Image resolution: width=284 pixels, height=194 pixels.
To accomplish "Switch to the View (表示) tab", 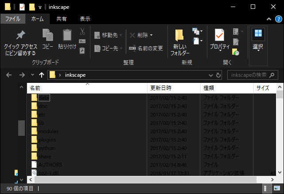I will tap(85, 19).
